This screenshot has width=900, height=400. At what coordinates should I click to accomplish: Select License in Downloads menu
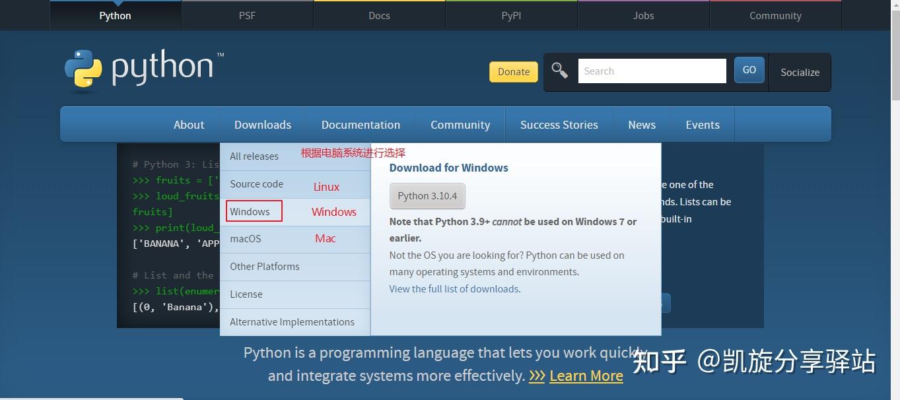coord(295,294)
